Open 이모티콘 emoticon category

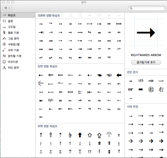[18, 62]
